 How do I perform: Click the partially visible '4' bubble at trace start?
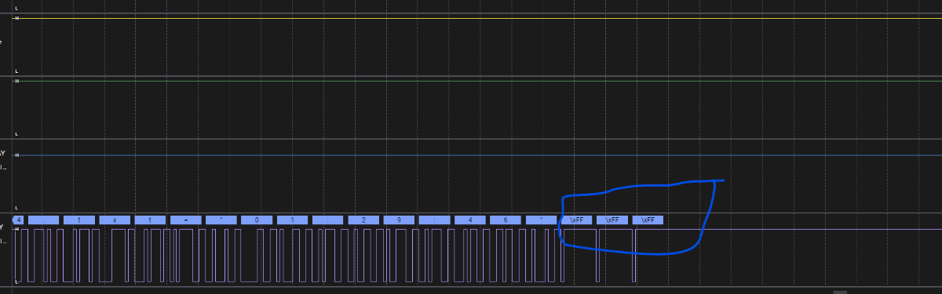point(18,220)
